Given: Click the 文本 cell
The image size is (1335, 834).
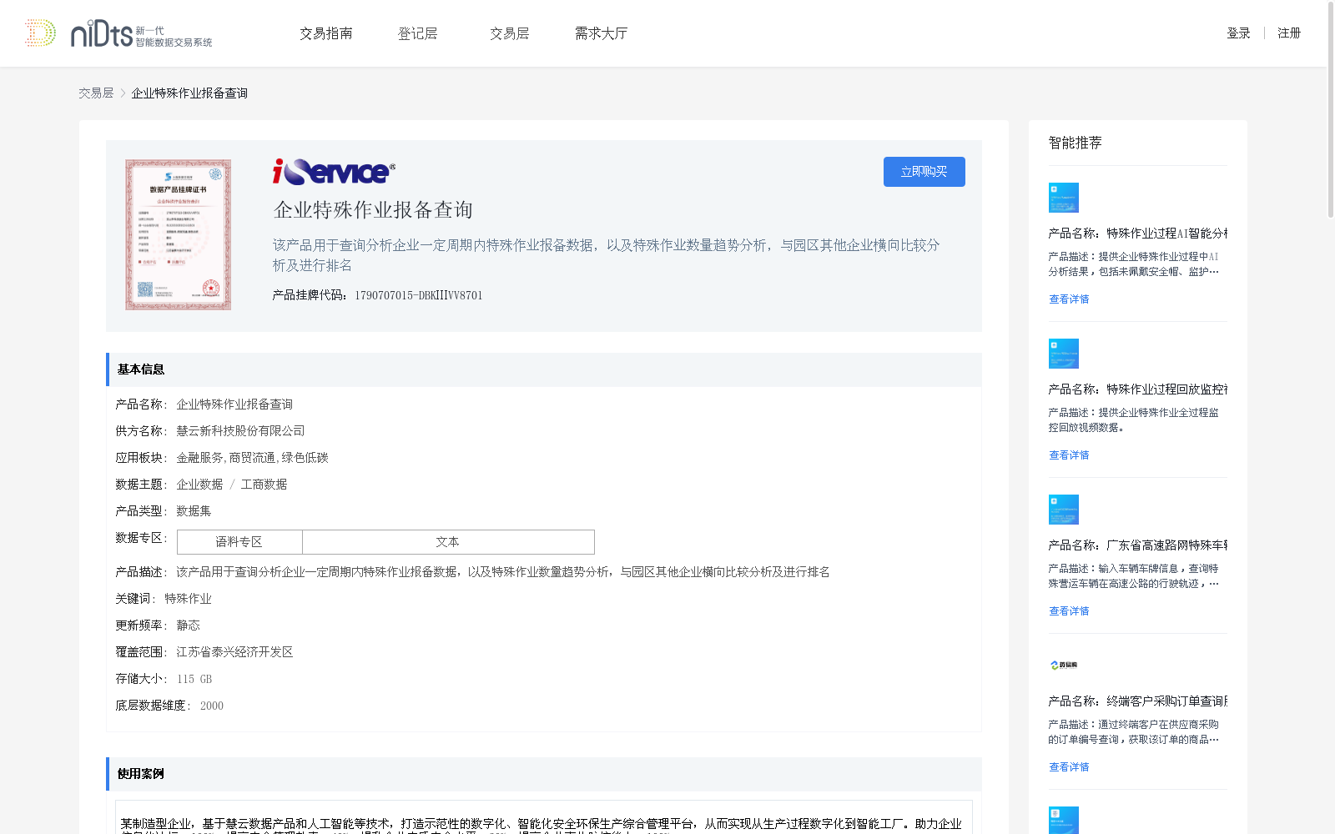Looking at the screenshot, I should point(448,542).
